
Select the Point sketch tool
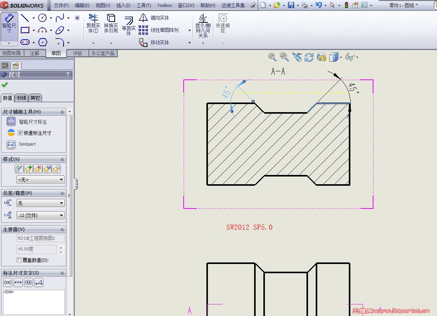coord(77,18)
